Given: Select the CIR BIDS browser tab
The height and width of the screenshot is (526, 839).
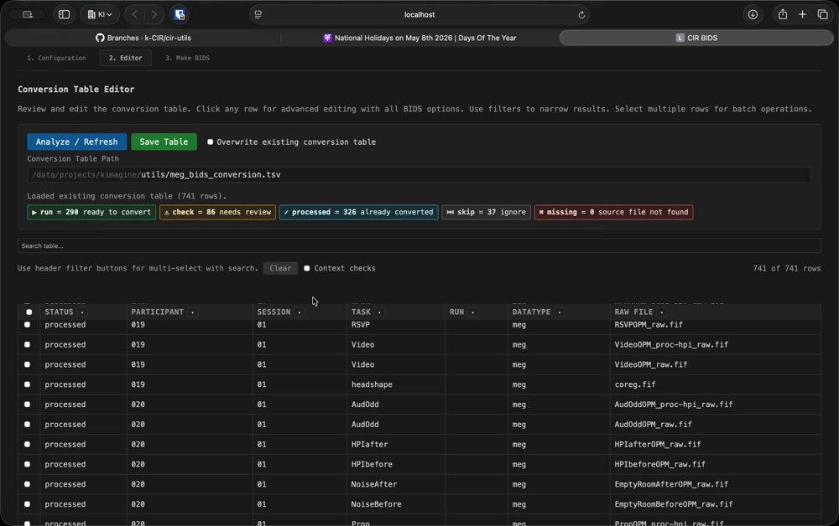Looking at the screenshot, I should 696,38.
